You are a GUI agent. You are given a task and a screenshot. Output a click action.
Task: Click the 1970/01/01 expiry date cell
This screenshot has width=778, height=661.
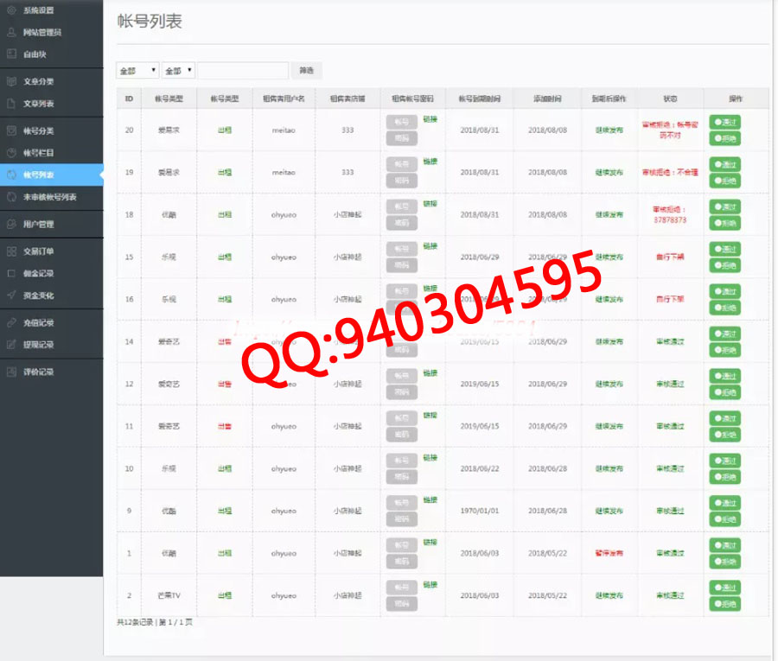[479, 511]
